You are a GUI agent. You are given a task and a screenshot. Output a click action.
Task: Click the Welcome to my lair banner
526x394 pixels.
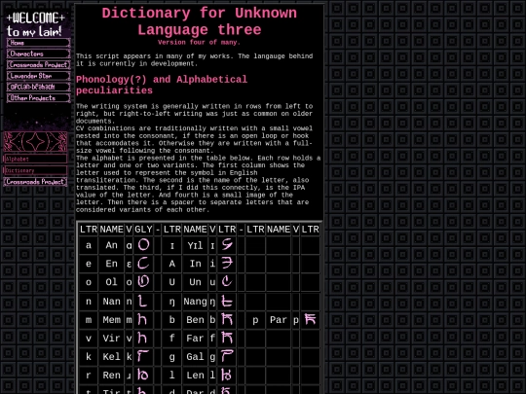(36, 24)
